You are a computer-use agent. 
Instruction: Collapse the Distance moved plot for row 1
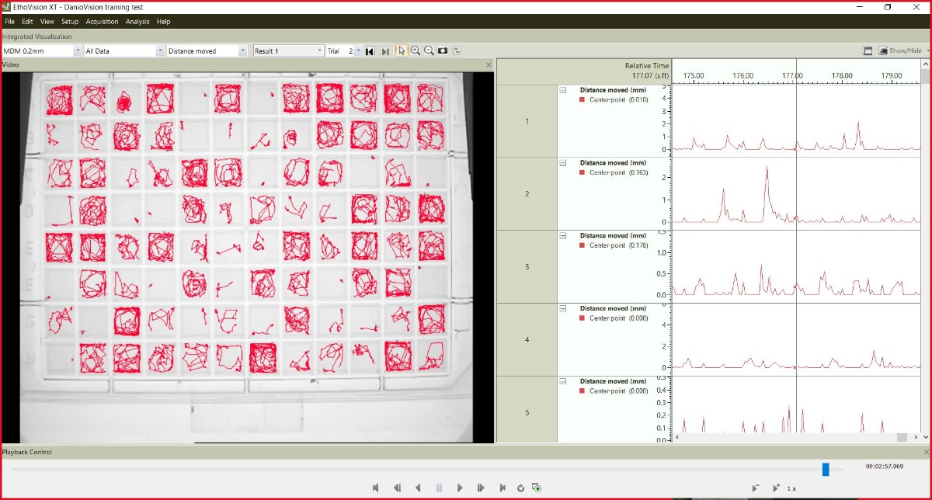pos(563,90)
